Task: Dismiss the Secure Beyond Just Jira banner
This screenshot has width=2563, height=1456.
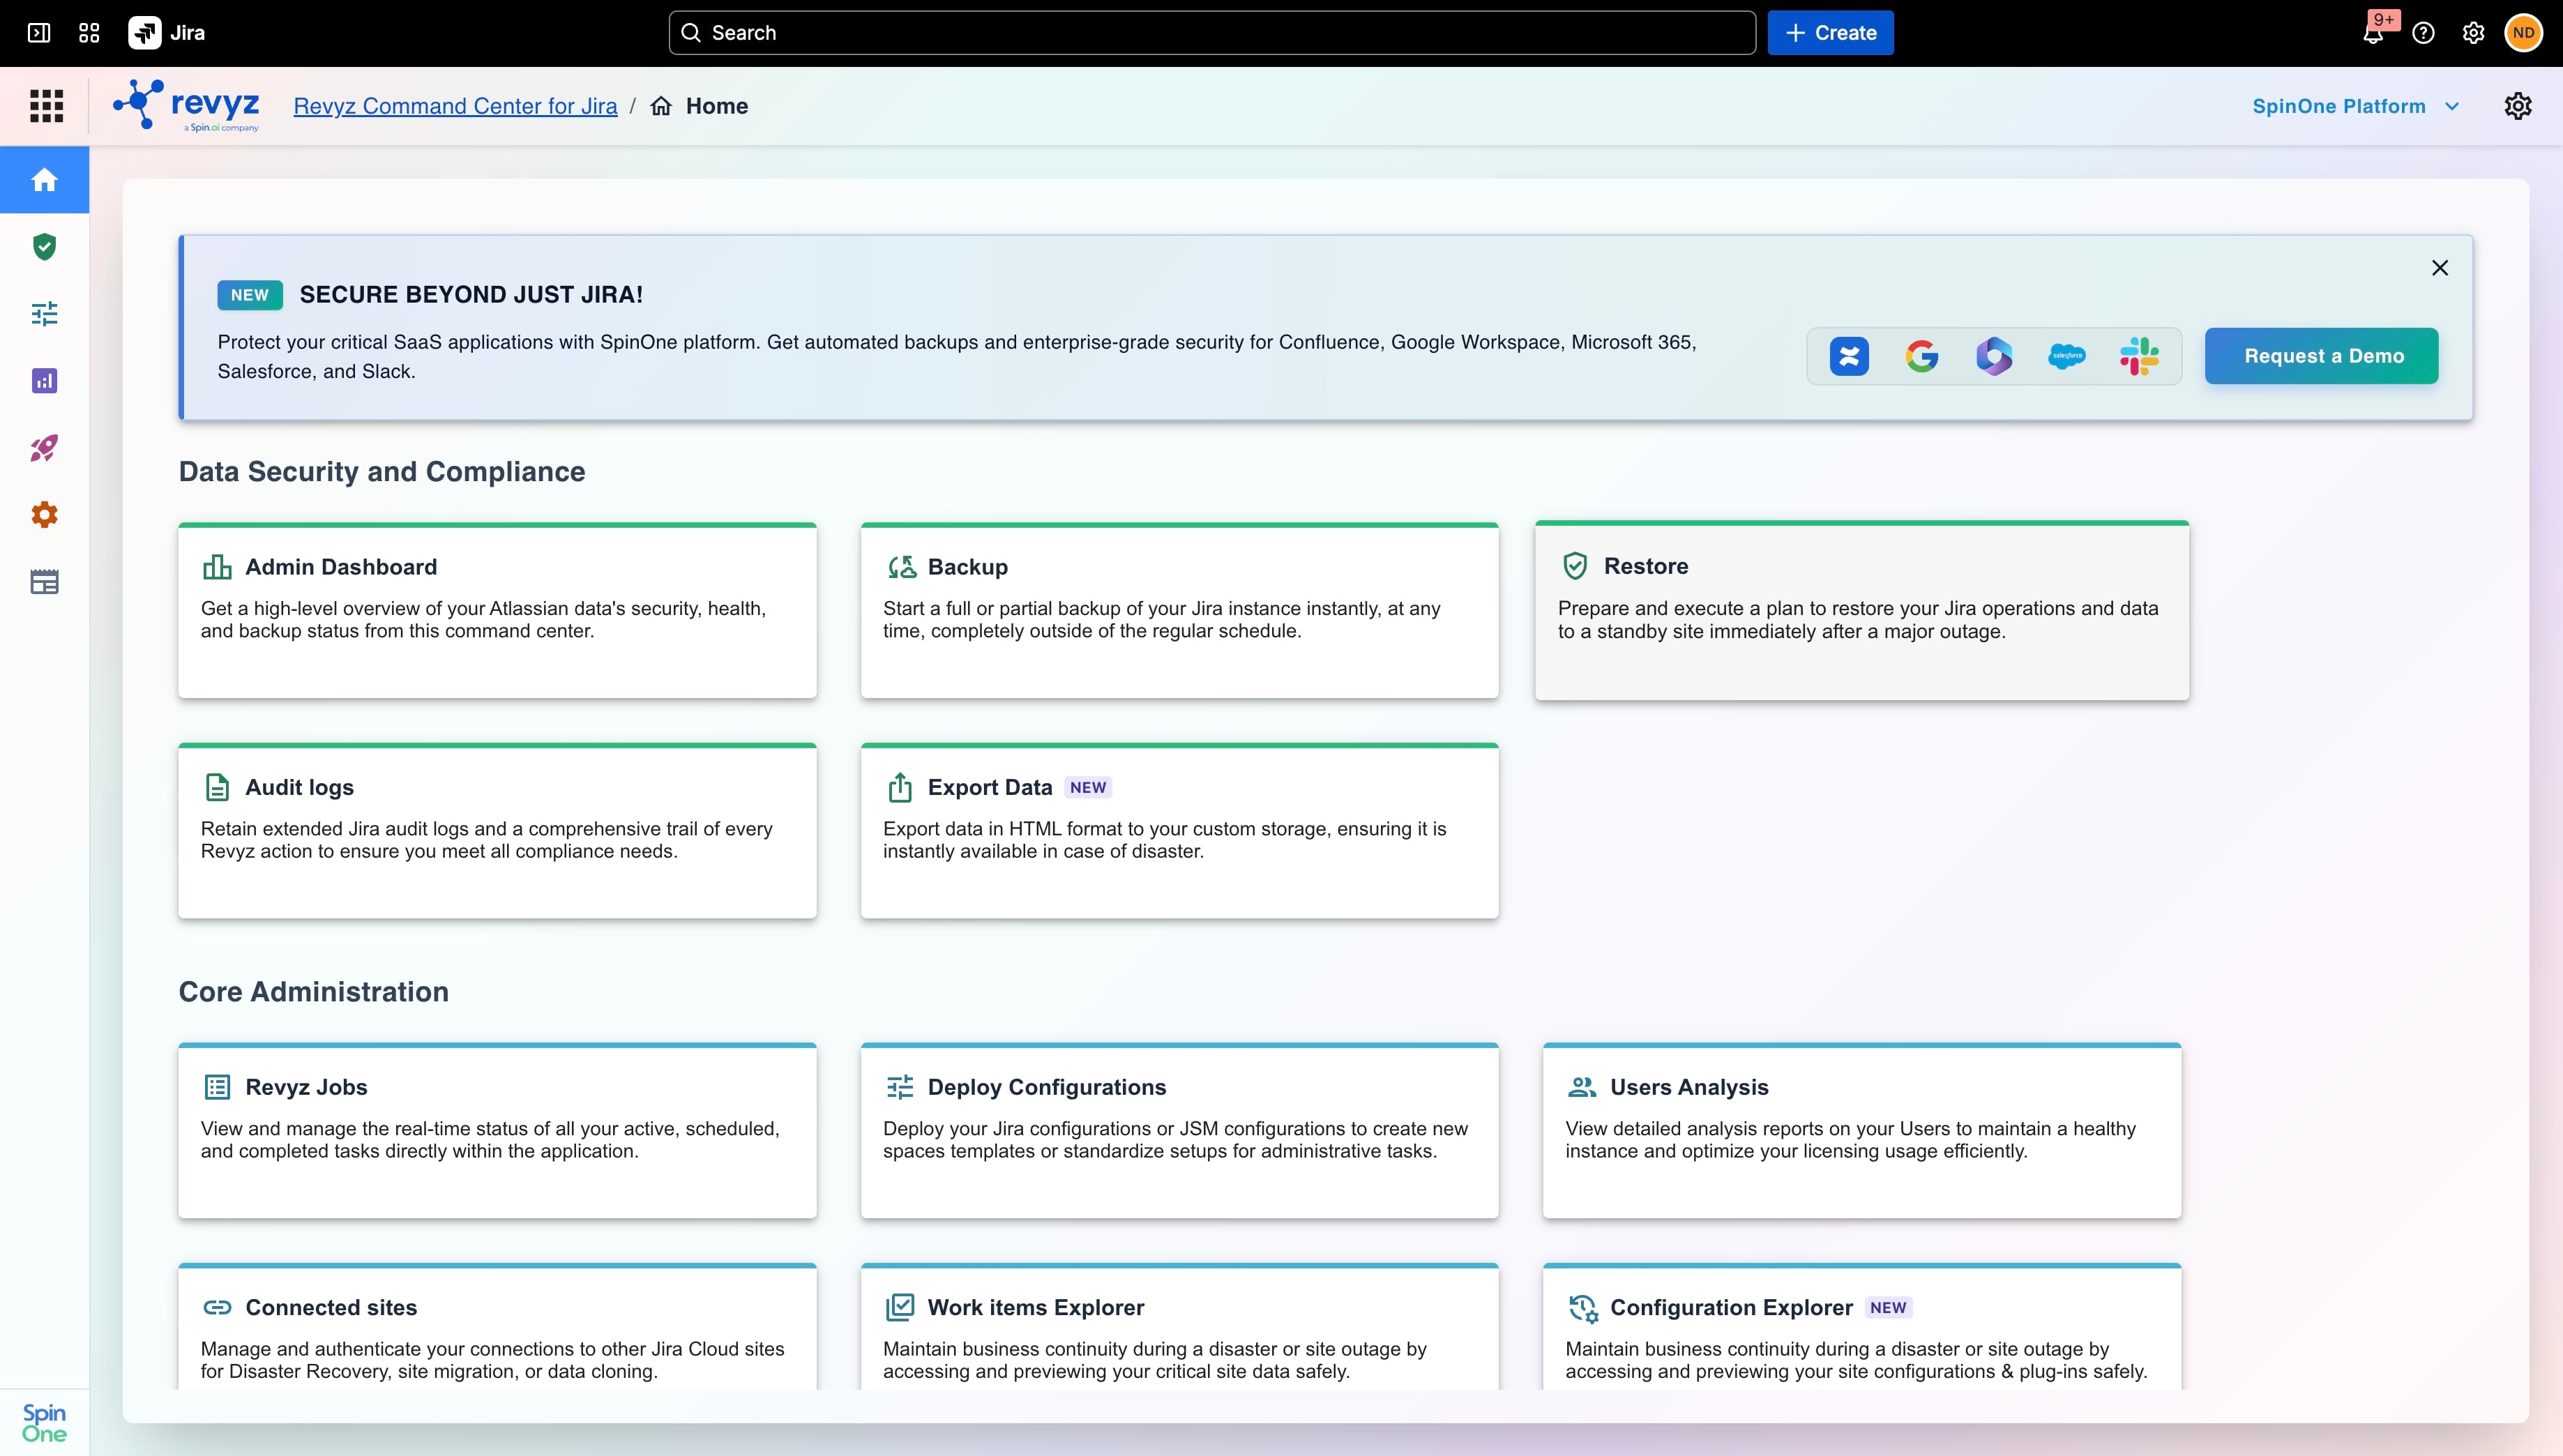Action: click(2439, 268)
